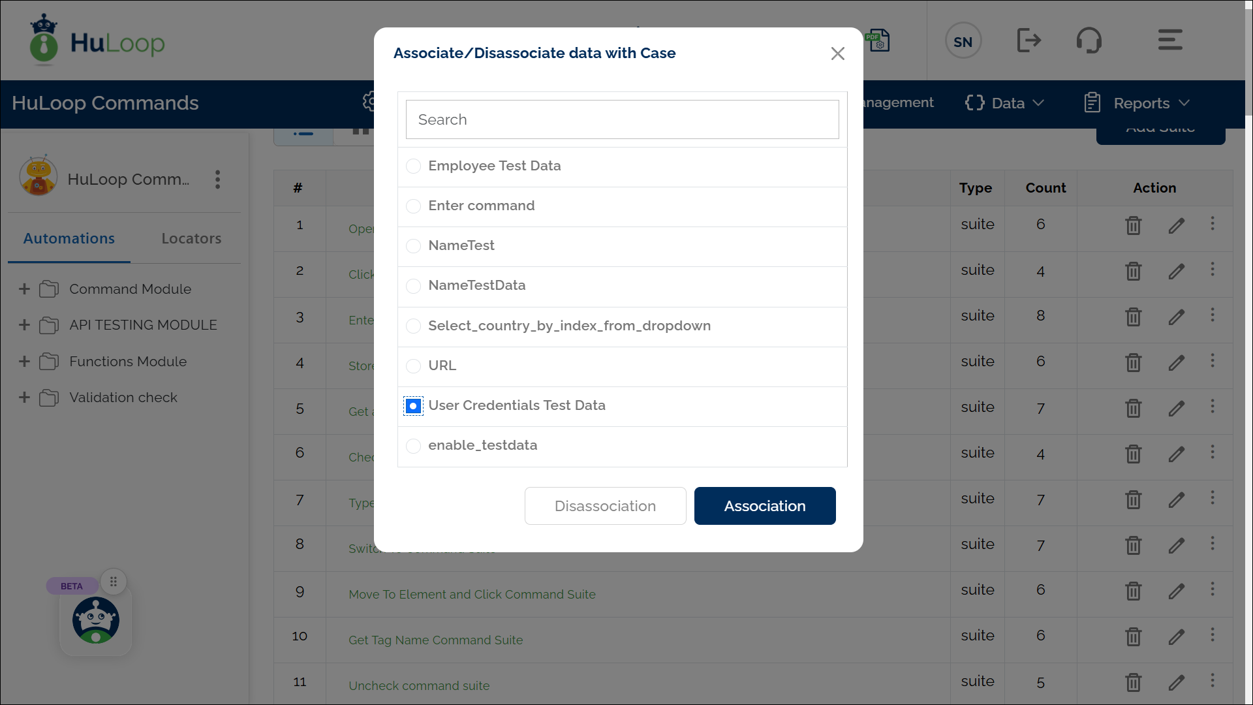Click the Search field in dialog
The image size is (1253, 705).
[x=622, y=119]
